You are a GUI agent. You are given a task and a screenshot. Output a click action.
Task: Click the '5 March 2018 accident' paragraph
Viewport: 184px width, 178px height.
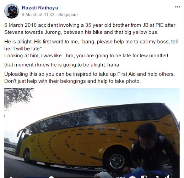[x=90, y=28]
